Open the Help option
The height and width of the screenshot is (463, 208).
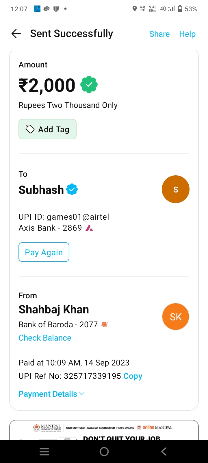[187, 34]
